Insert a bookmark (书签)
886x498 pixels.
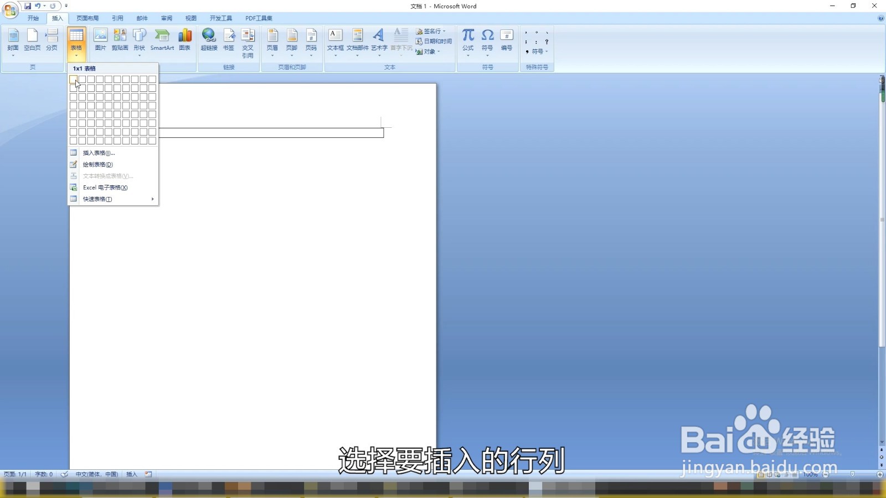tap(229, 40)
